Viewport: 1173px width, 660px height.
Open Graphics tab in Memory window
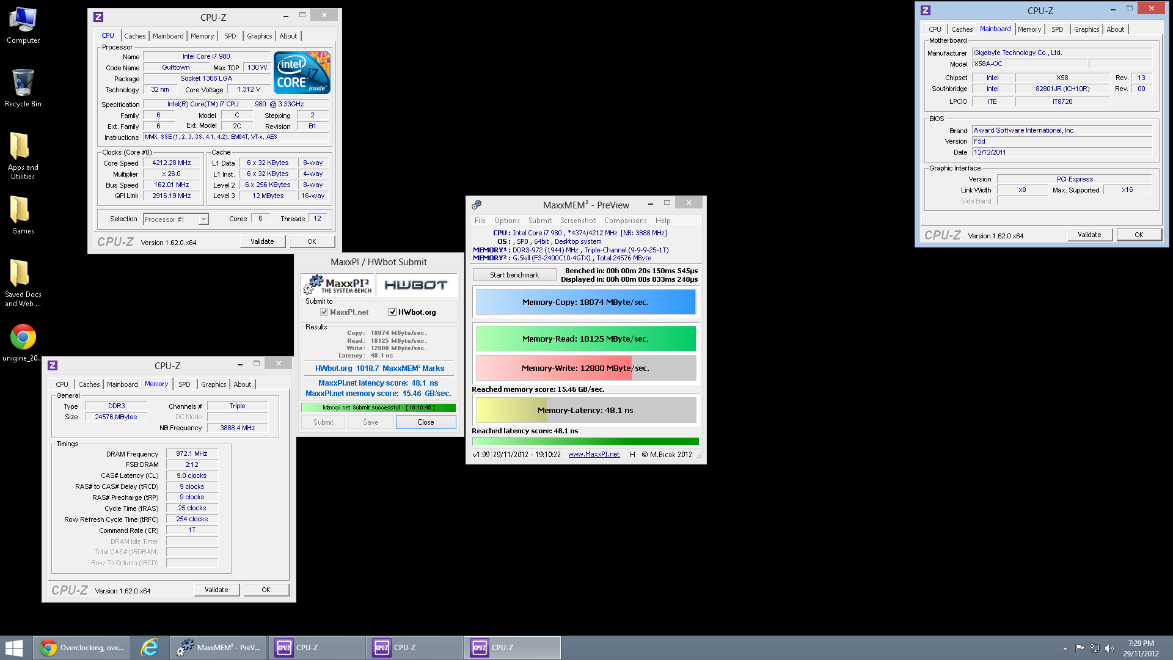214,384
